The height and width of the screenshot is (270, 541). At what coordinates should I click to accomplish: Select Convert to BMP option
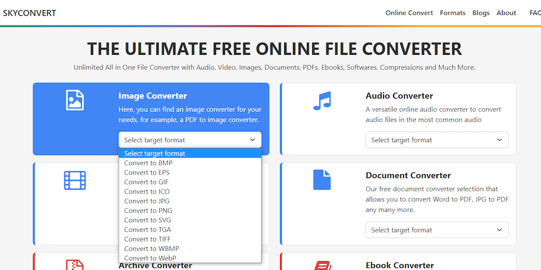click(190, 163)
